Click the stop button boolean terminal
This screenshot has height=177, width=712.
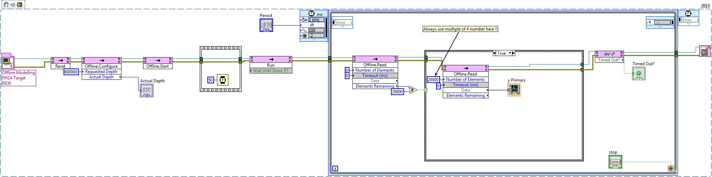[615, 162]
